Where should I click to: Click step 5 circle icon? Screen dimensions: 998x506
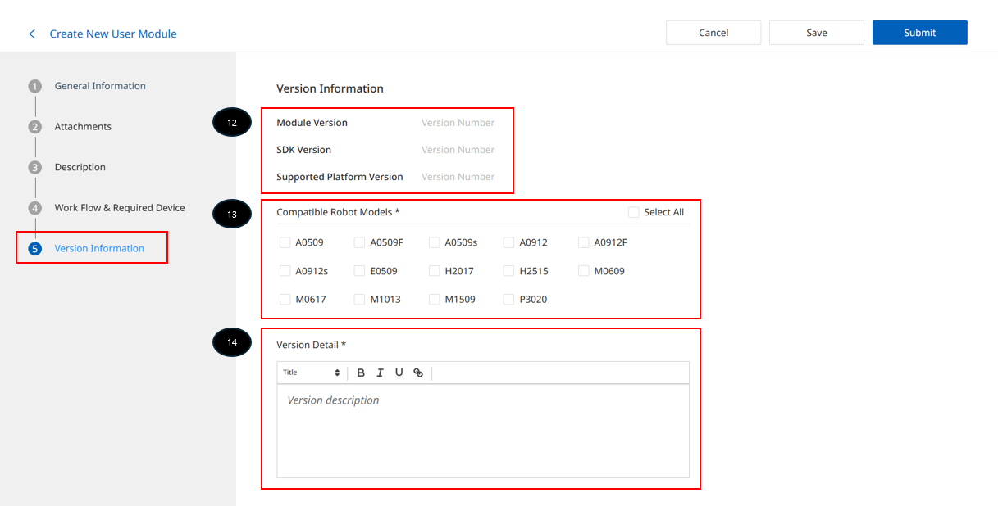tap(34, 249)
